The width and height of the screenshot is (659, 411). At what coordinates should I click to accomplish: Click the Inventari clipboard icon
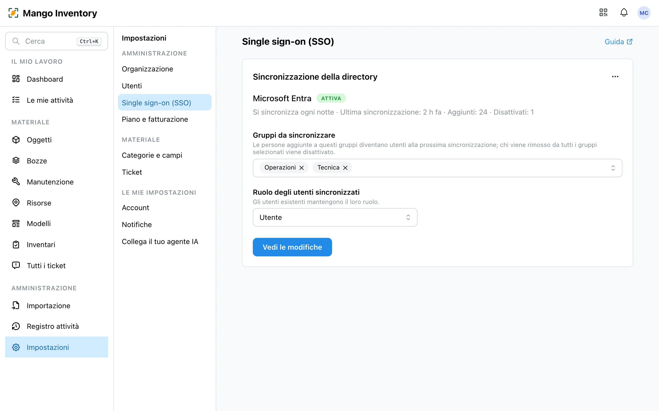(x=16, y=244)
